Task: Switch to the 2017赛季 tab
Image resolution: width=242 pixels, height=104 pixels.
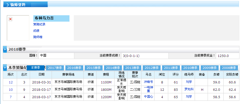Action: click(x=55, y=68)
